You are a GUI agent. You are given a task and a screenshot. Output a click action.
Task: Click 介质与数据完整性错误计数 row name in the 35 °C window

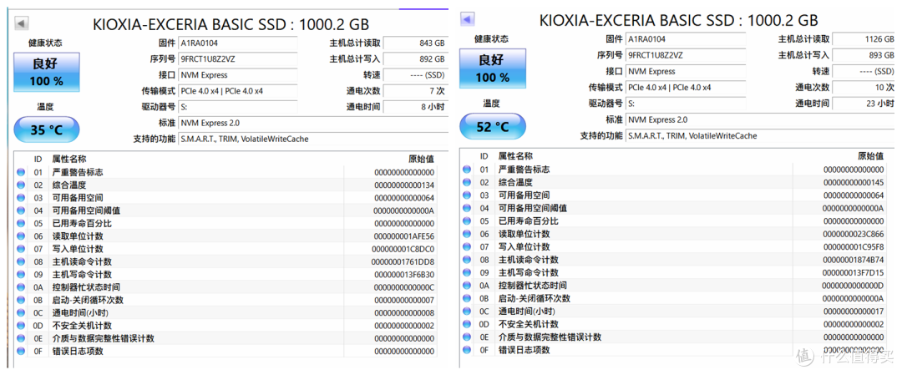[x=104, y=338]
